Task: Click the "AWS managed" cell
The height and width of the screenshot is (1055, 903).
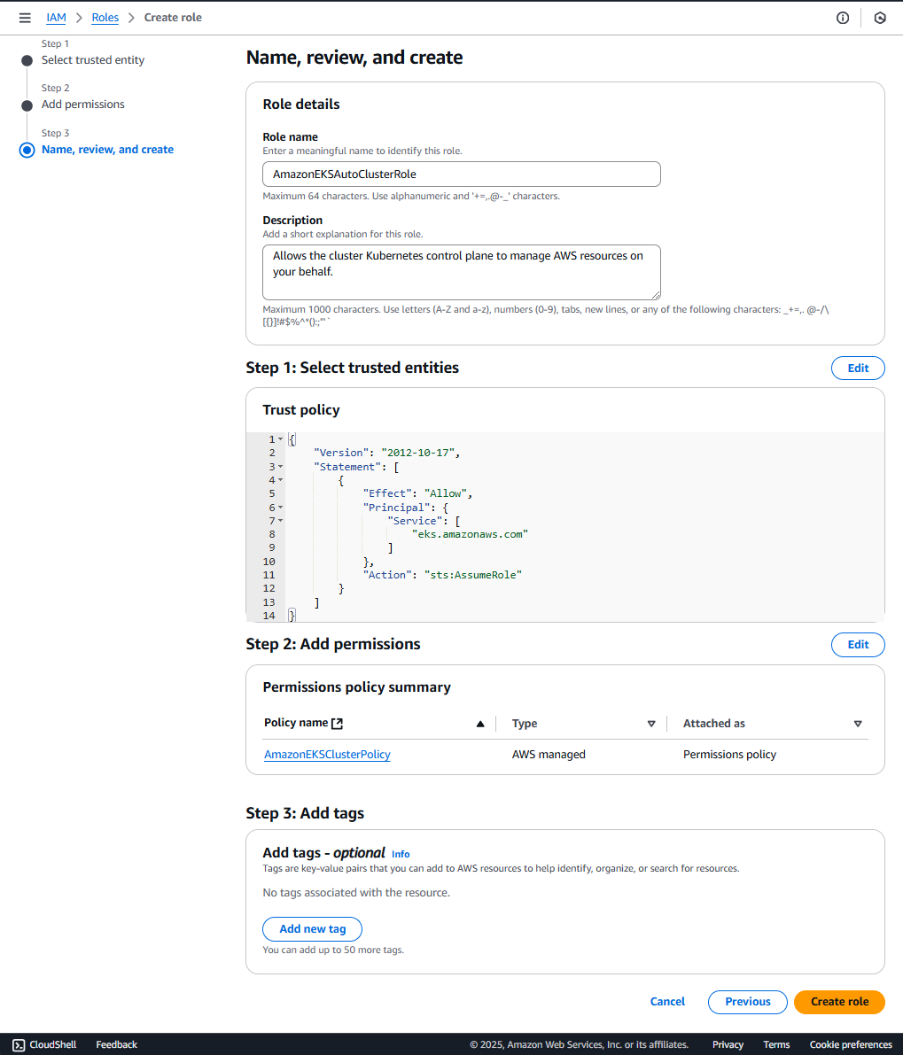Action: tap(549, 755)
